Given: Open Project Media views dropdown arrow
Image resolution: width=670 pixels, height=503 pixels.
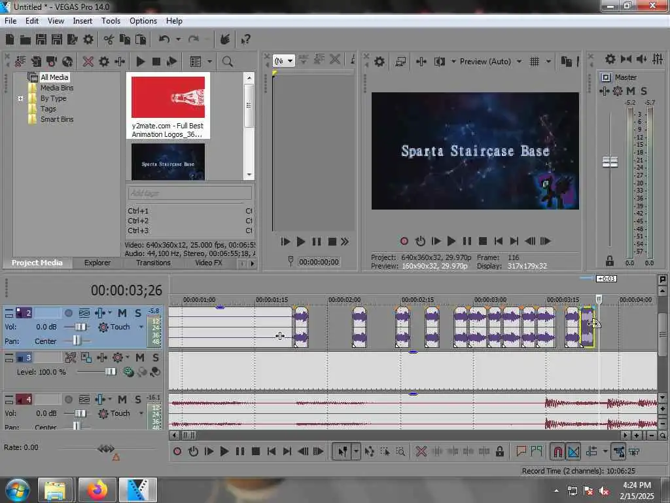Looking at the screenshot, I should (210, 62).
